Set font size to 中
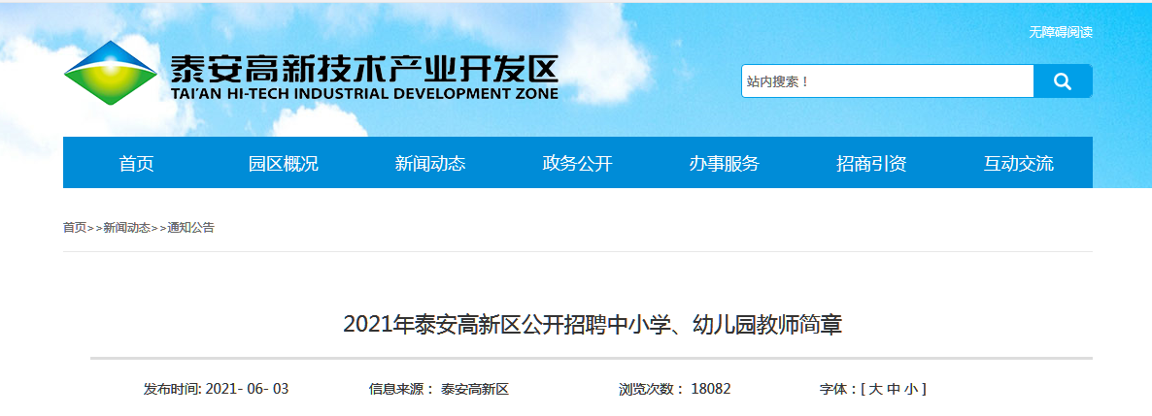 pyautogui.click(x=893, y=389)
